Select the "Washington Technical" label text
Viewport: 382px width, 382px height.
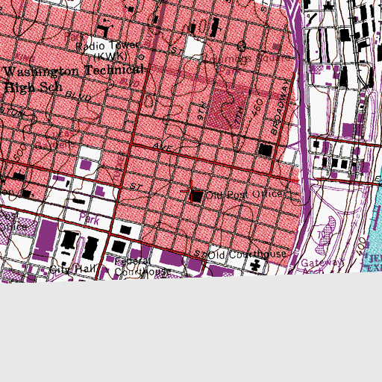(74, 70)
